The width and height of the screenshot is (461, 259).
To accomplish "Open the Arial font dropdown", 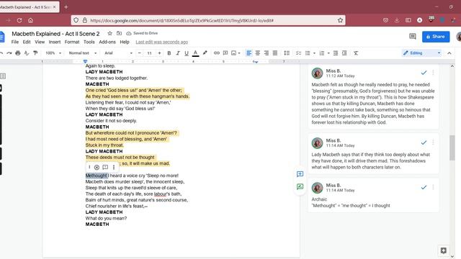I will click(x=118, y=53).
